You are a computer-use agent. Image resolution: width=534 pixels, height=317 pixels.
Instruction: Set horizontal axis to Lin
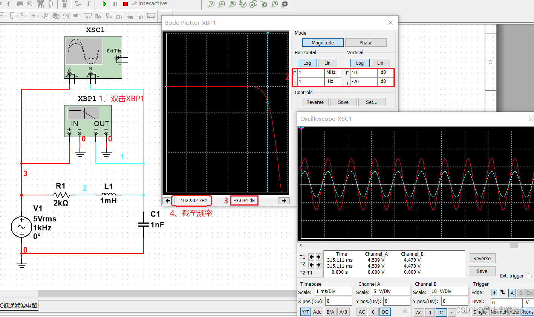click(327, 63)
